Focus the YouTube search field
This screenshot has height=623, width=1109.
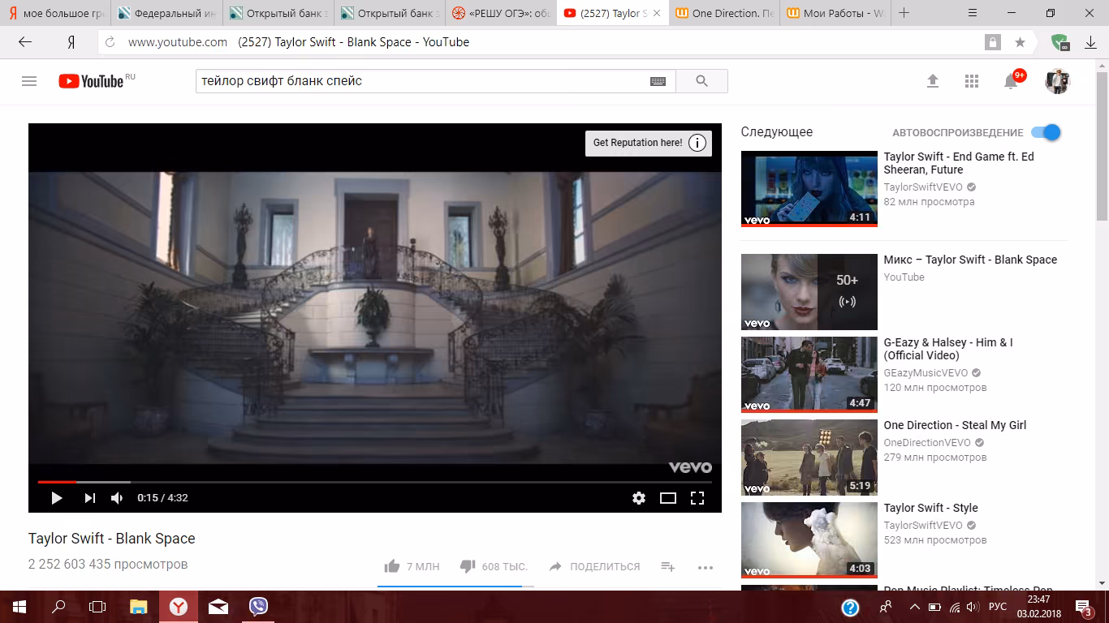click(x=422, y=81)
